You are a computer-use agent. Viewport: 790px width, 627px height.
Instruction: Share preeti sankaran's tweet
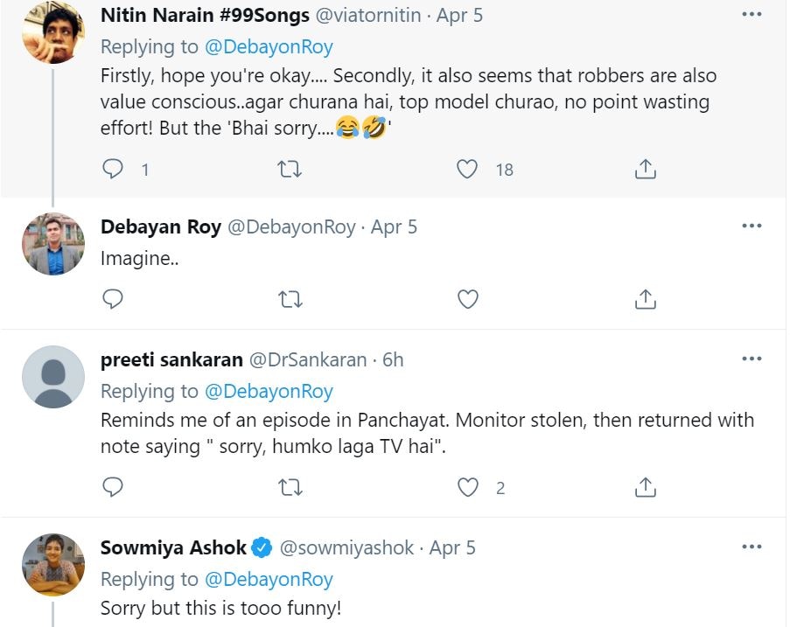[645, 487]
